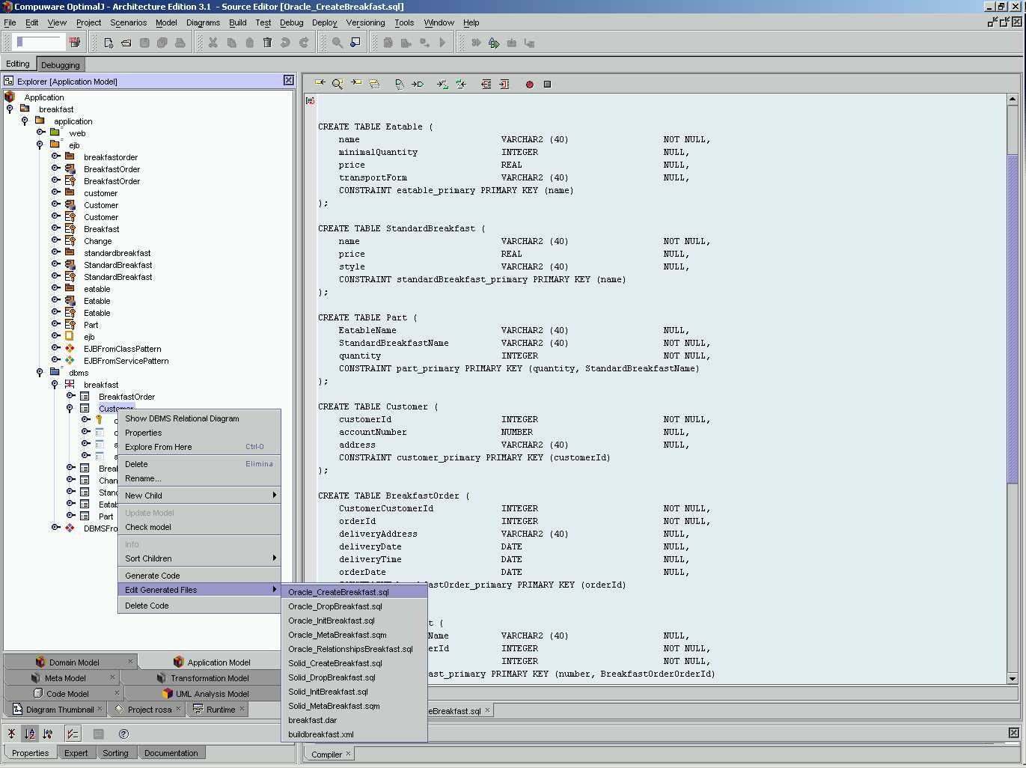Click the red checklist icon in Properties panel

(73, 734)
